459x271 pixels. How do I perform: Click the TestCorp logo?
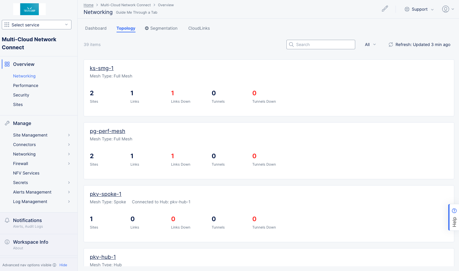point(29,9)
